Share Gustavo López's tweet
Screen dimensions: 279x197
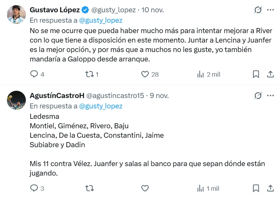[270, 74]
